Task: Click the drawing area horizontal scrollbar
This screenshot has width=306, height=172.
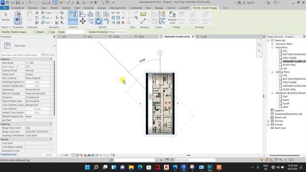Action: [x=188, y=155]
